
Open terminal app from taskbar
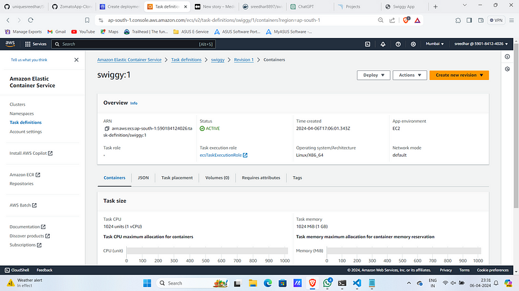point(342,283)
